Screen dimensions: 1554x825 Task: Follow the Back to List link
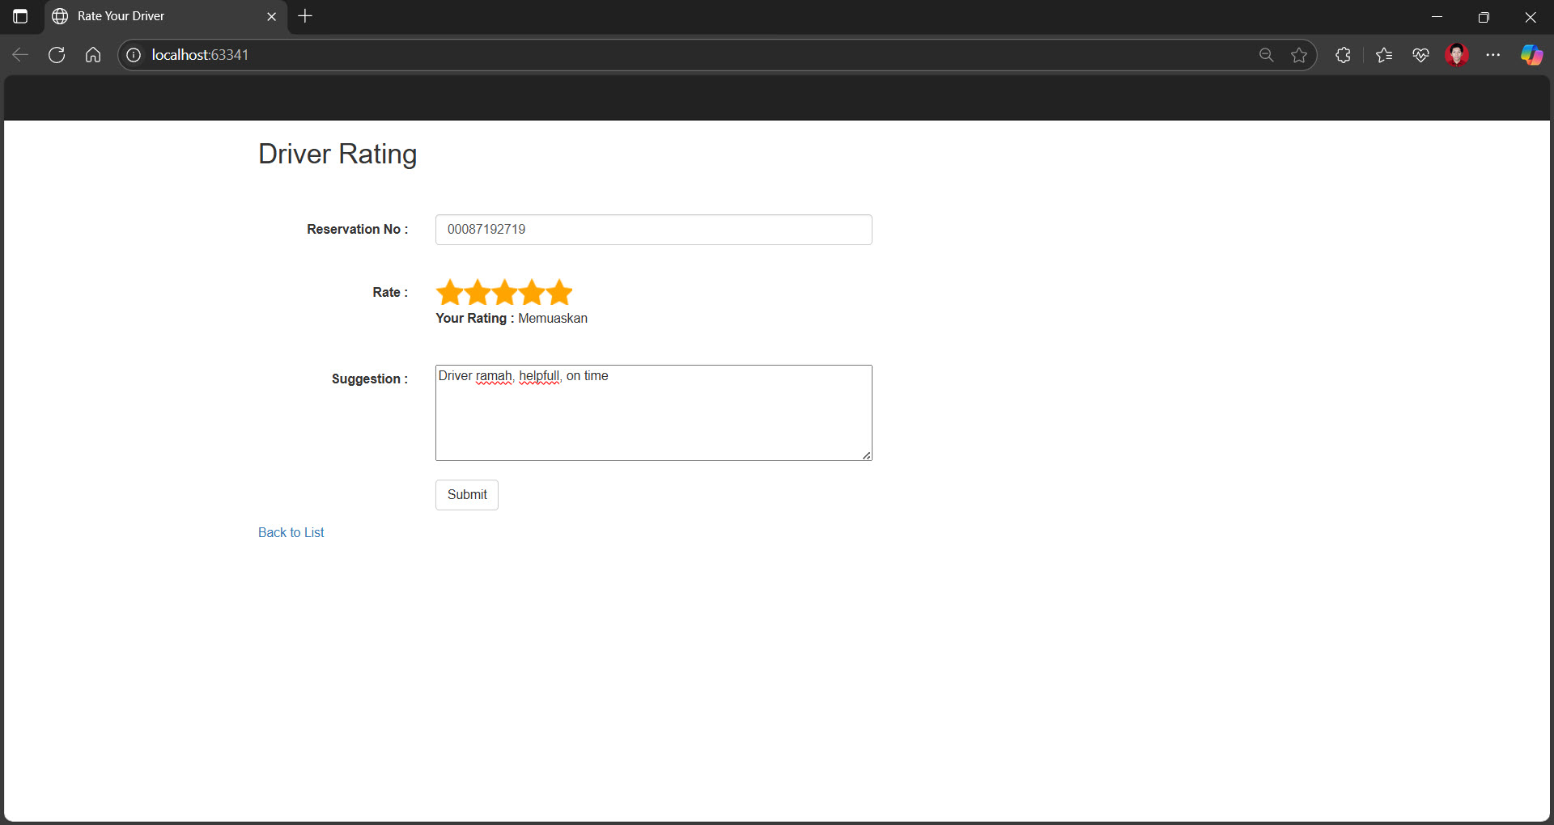click(x=291, y=532)
